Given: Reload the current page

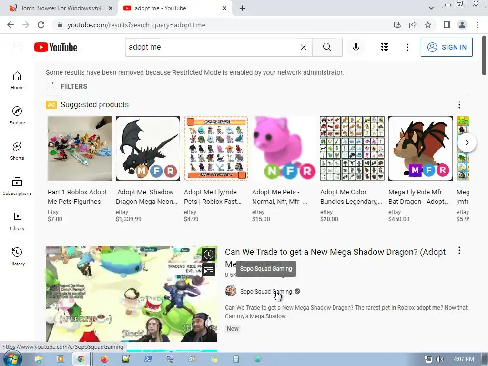Looking at the screenshot, I should [x=41, y=25].
